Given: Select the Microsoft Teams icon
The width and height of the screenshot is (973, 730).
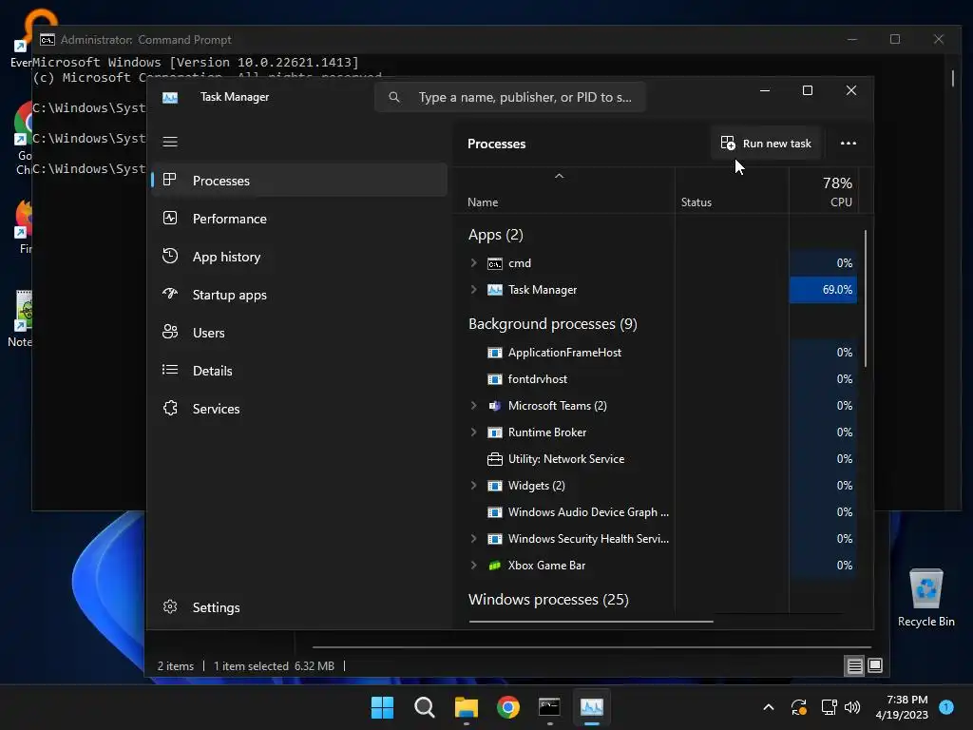Looking at the screenshot, I should pyautogui.click(x=494, y=406).
